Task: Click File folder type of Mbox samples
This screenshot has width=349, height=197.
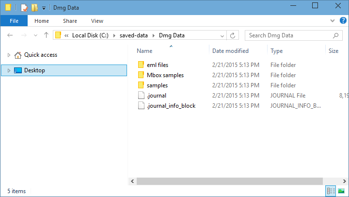Action: tap(283, 75)
